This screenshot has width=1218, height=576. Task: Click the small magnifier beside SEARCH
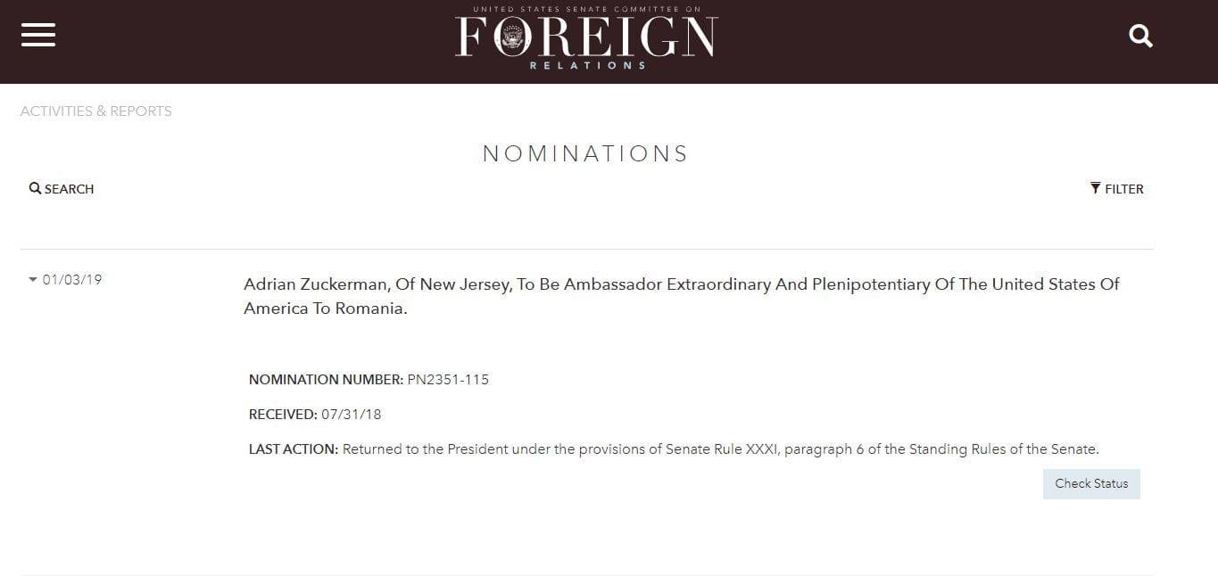[x=35, y=188]
